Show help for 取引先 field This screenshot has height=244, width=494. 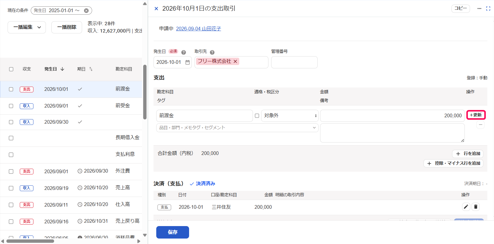coord(212,52)
